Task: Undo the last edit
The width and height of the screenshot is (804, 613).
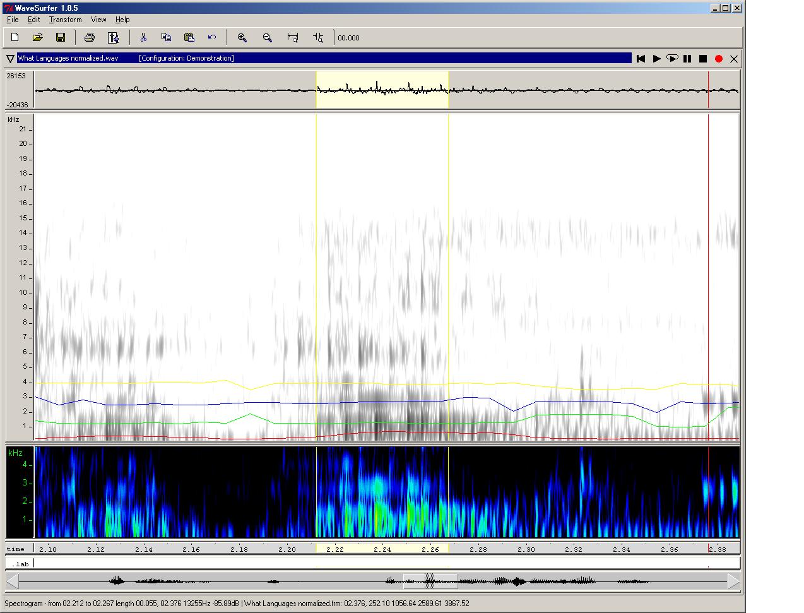Action: 212,38
